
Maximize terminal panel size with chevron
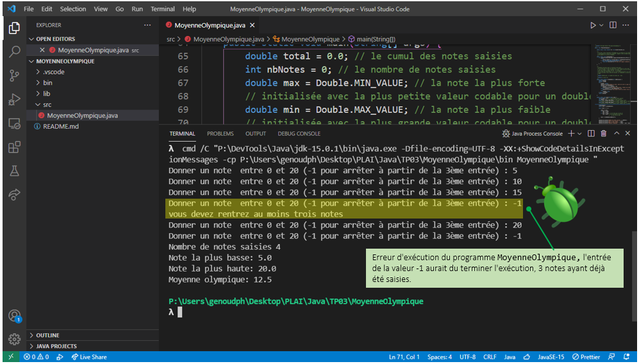617,133
